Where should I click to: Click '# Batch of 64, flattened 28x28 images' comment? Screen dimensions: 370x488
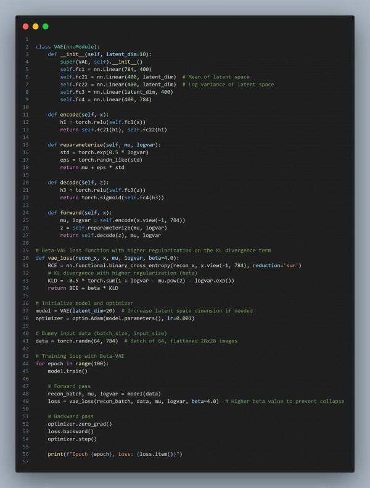[x=181, y=341]
